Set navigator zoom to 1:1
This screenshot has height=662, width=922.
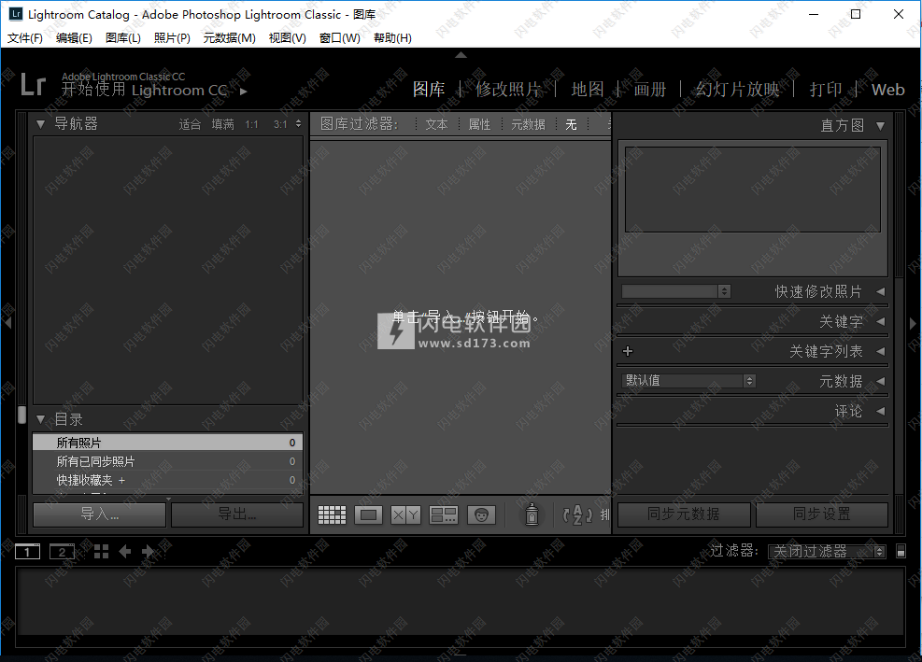[251, 124]
